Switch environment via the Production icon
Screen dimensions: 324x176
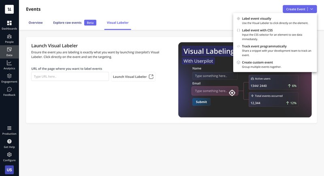[x=9, y=130]
